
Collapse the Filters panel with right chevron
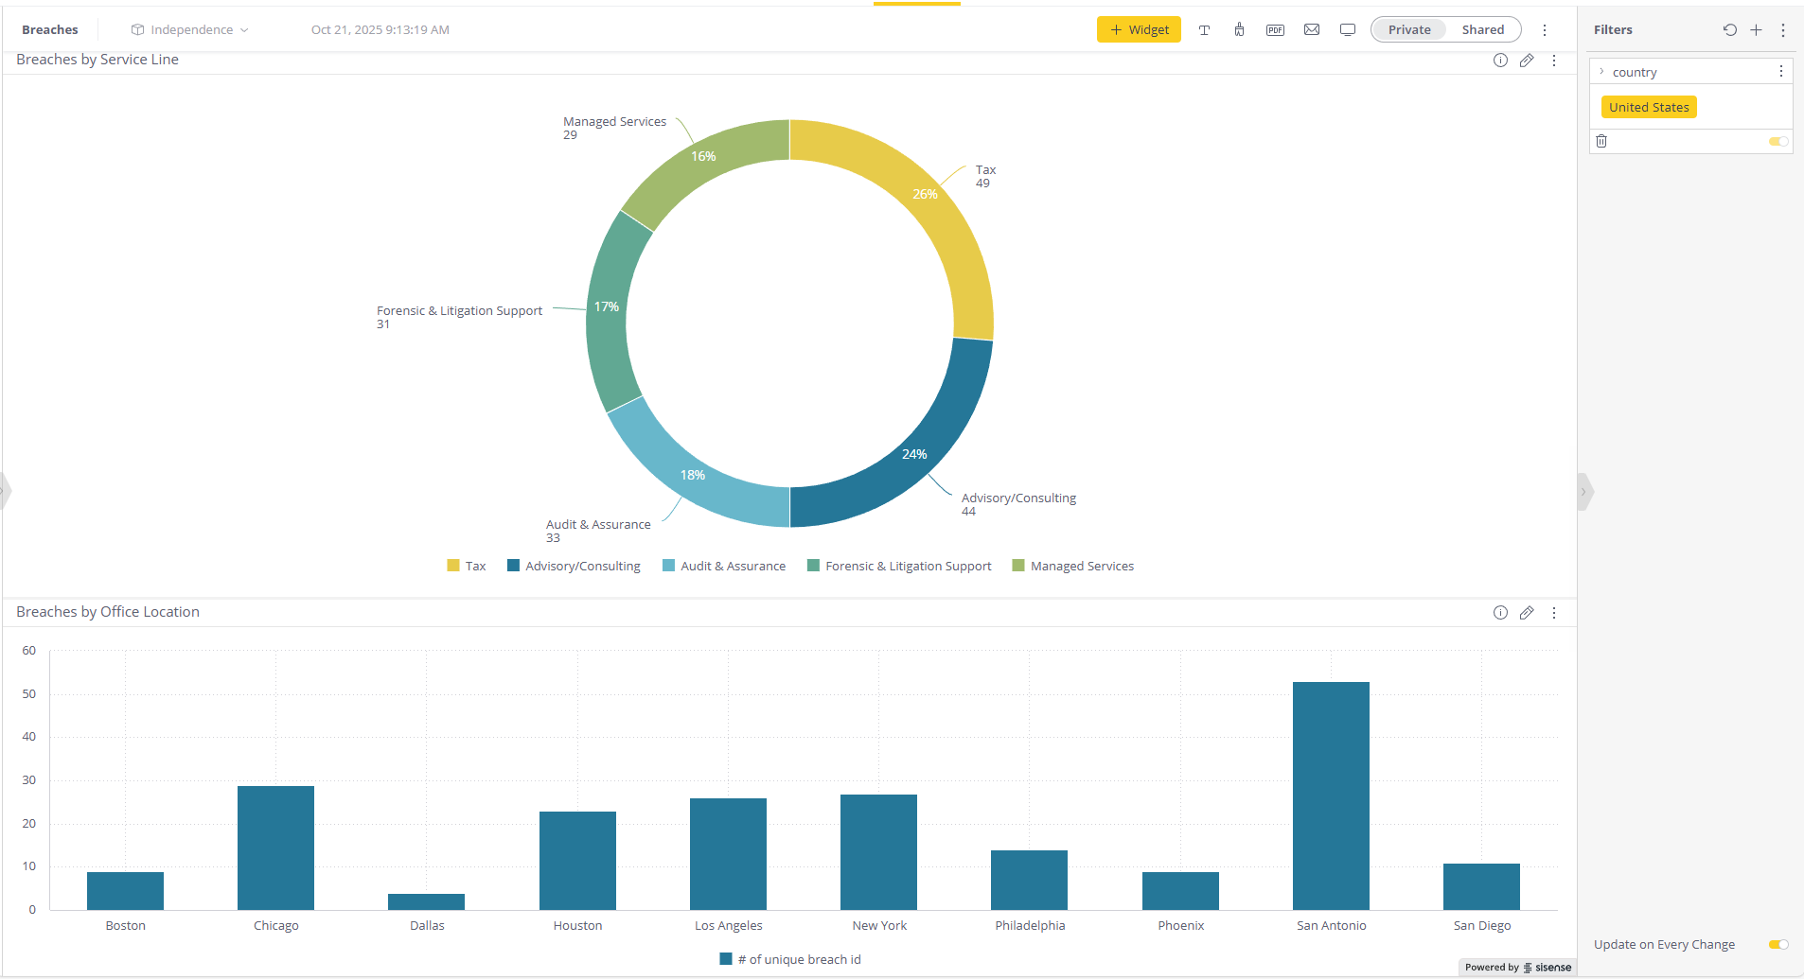point(1584,492)
